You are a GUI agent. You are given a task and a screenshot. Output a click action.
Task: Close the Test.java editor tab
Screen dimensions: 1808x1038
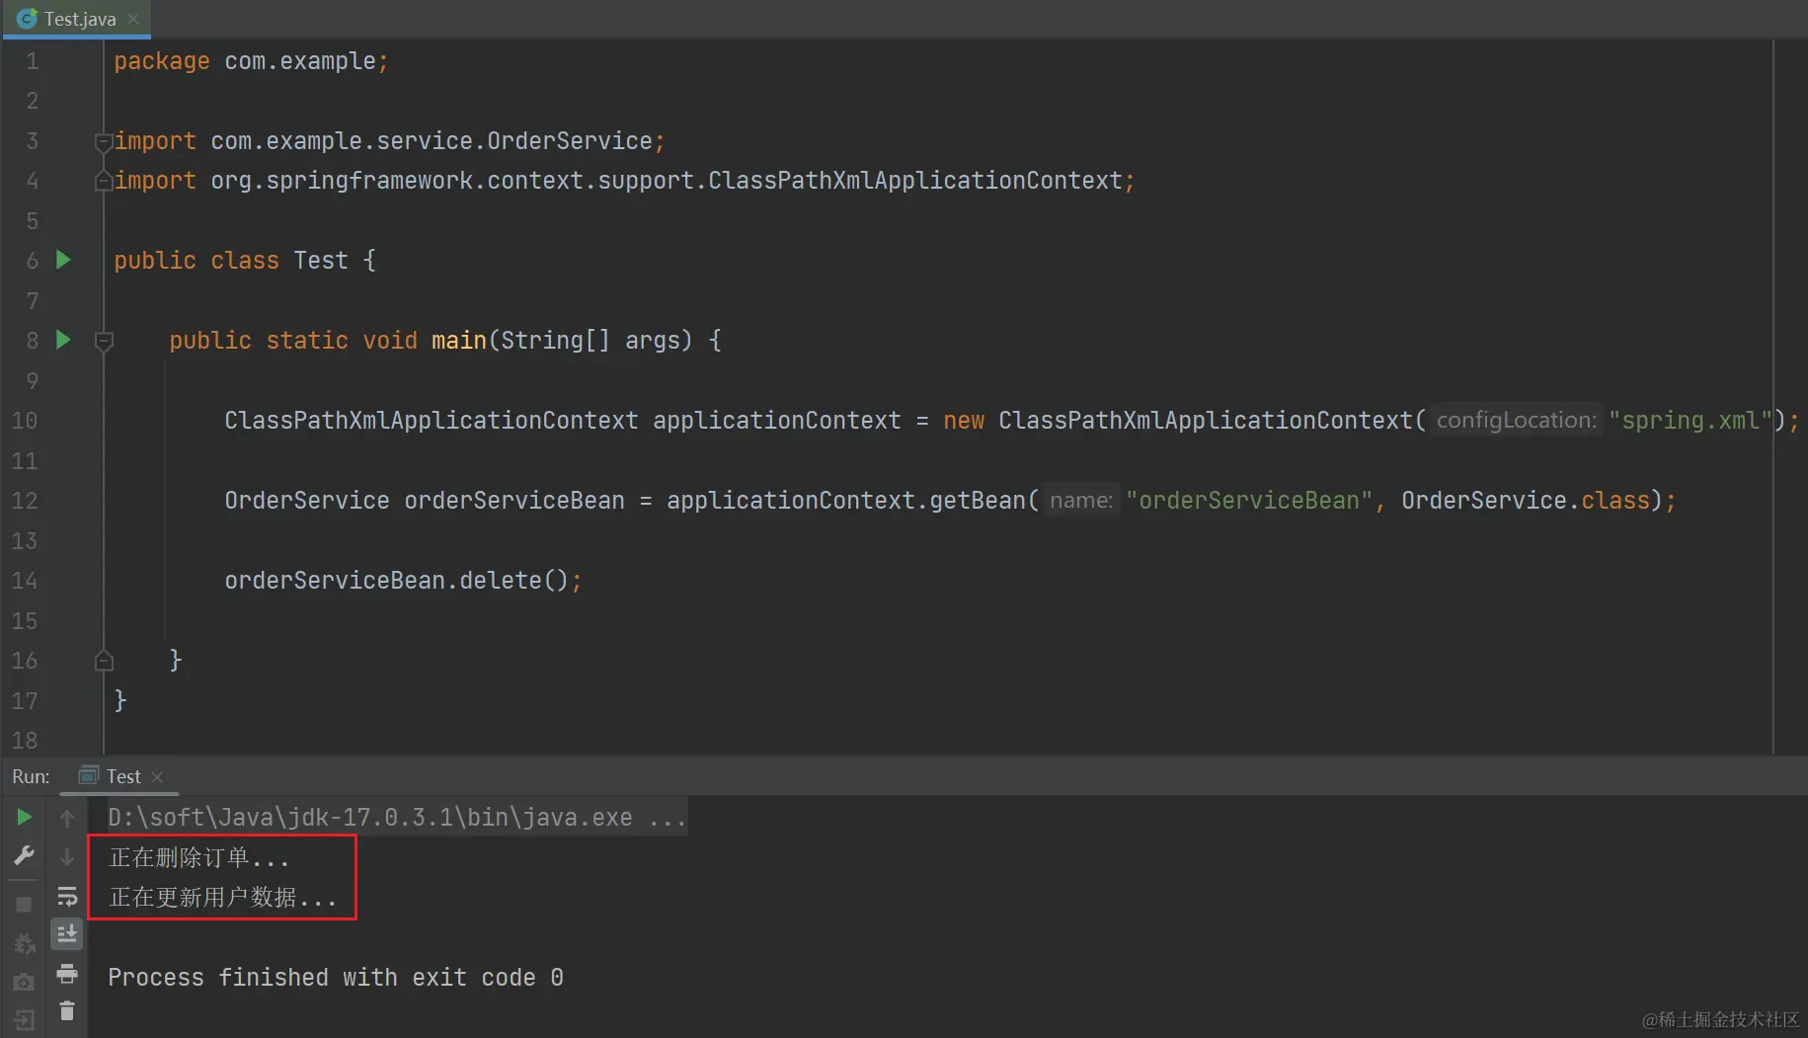coord(133,18)
